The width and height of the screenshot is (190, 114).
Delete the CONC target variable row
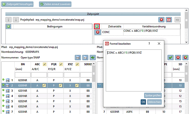pyautogui.click(x=98, y=32)
